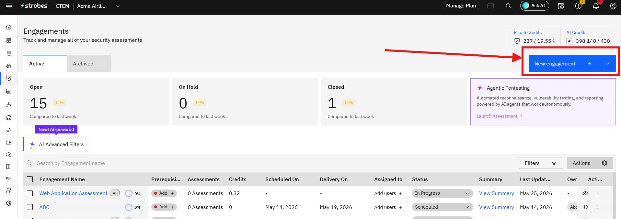The image size is (621, 219).
Task: Open three-dot menu for Web Application Assessment
Action: [x=597, y=193]
